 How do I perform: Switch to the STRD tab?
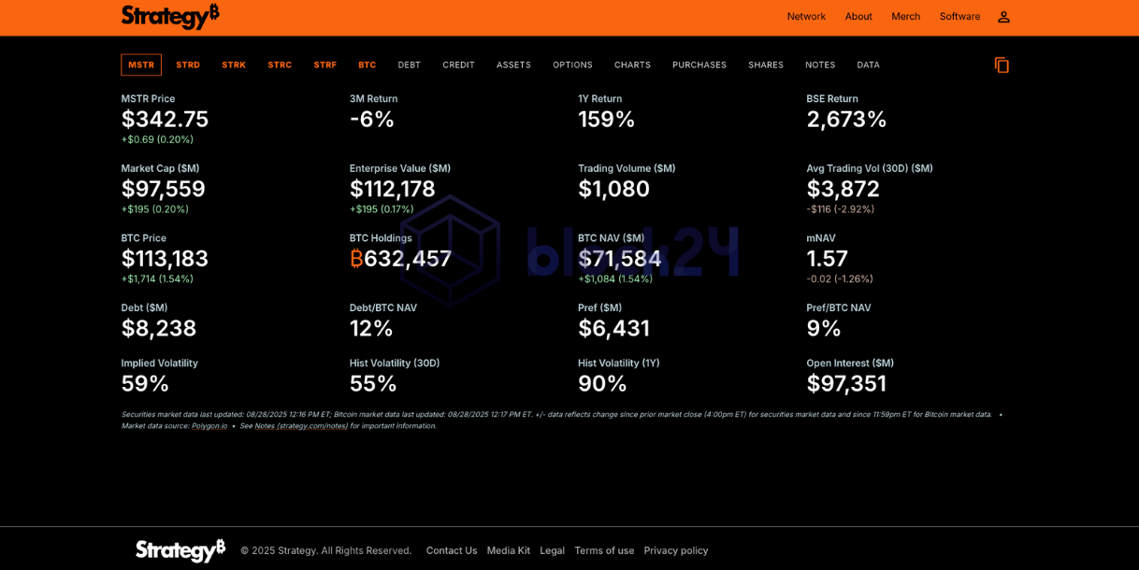188,64
